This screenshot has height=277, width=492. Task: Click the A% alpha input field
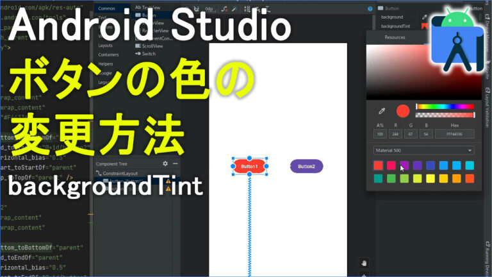[380, 134]
